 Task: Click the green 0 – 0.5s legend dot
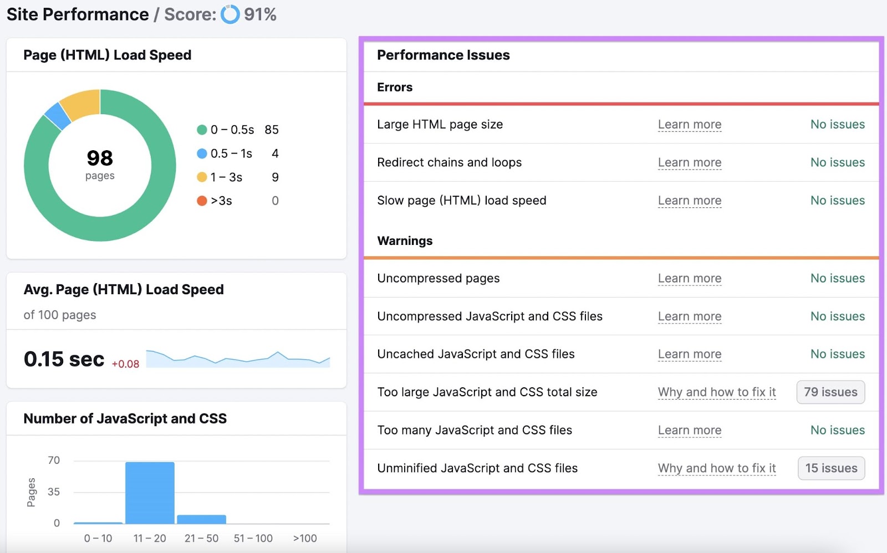pyautogui.click(x=202, y=130)
